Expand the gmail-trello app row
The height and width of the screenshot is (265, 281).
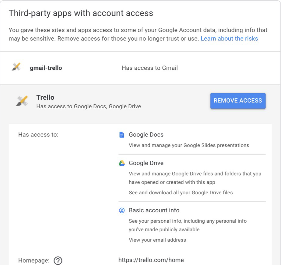(140, 68)
